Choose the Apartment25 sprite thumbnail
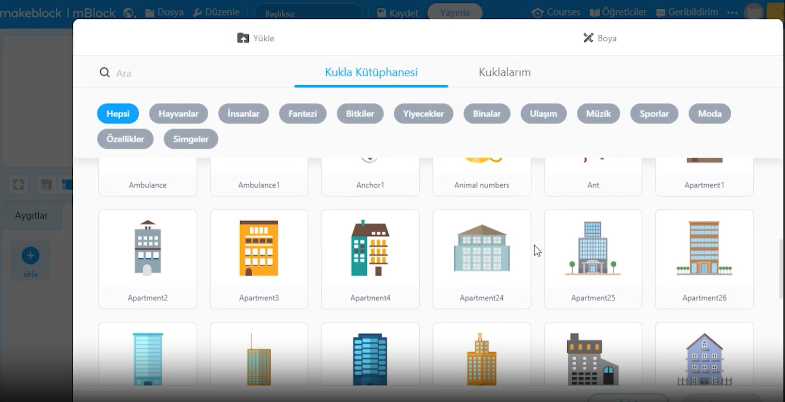The width and height of the screenshot is (785, 402). [593, 258]
